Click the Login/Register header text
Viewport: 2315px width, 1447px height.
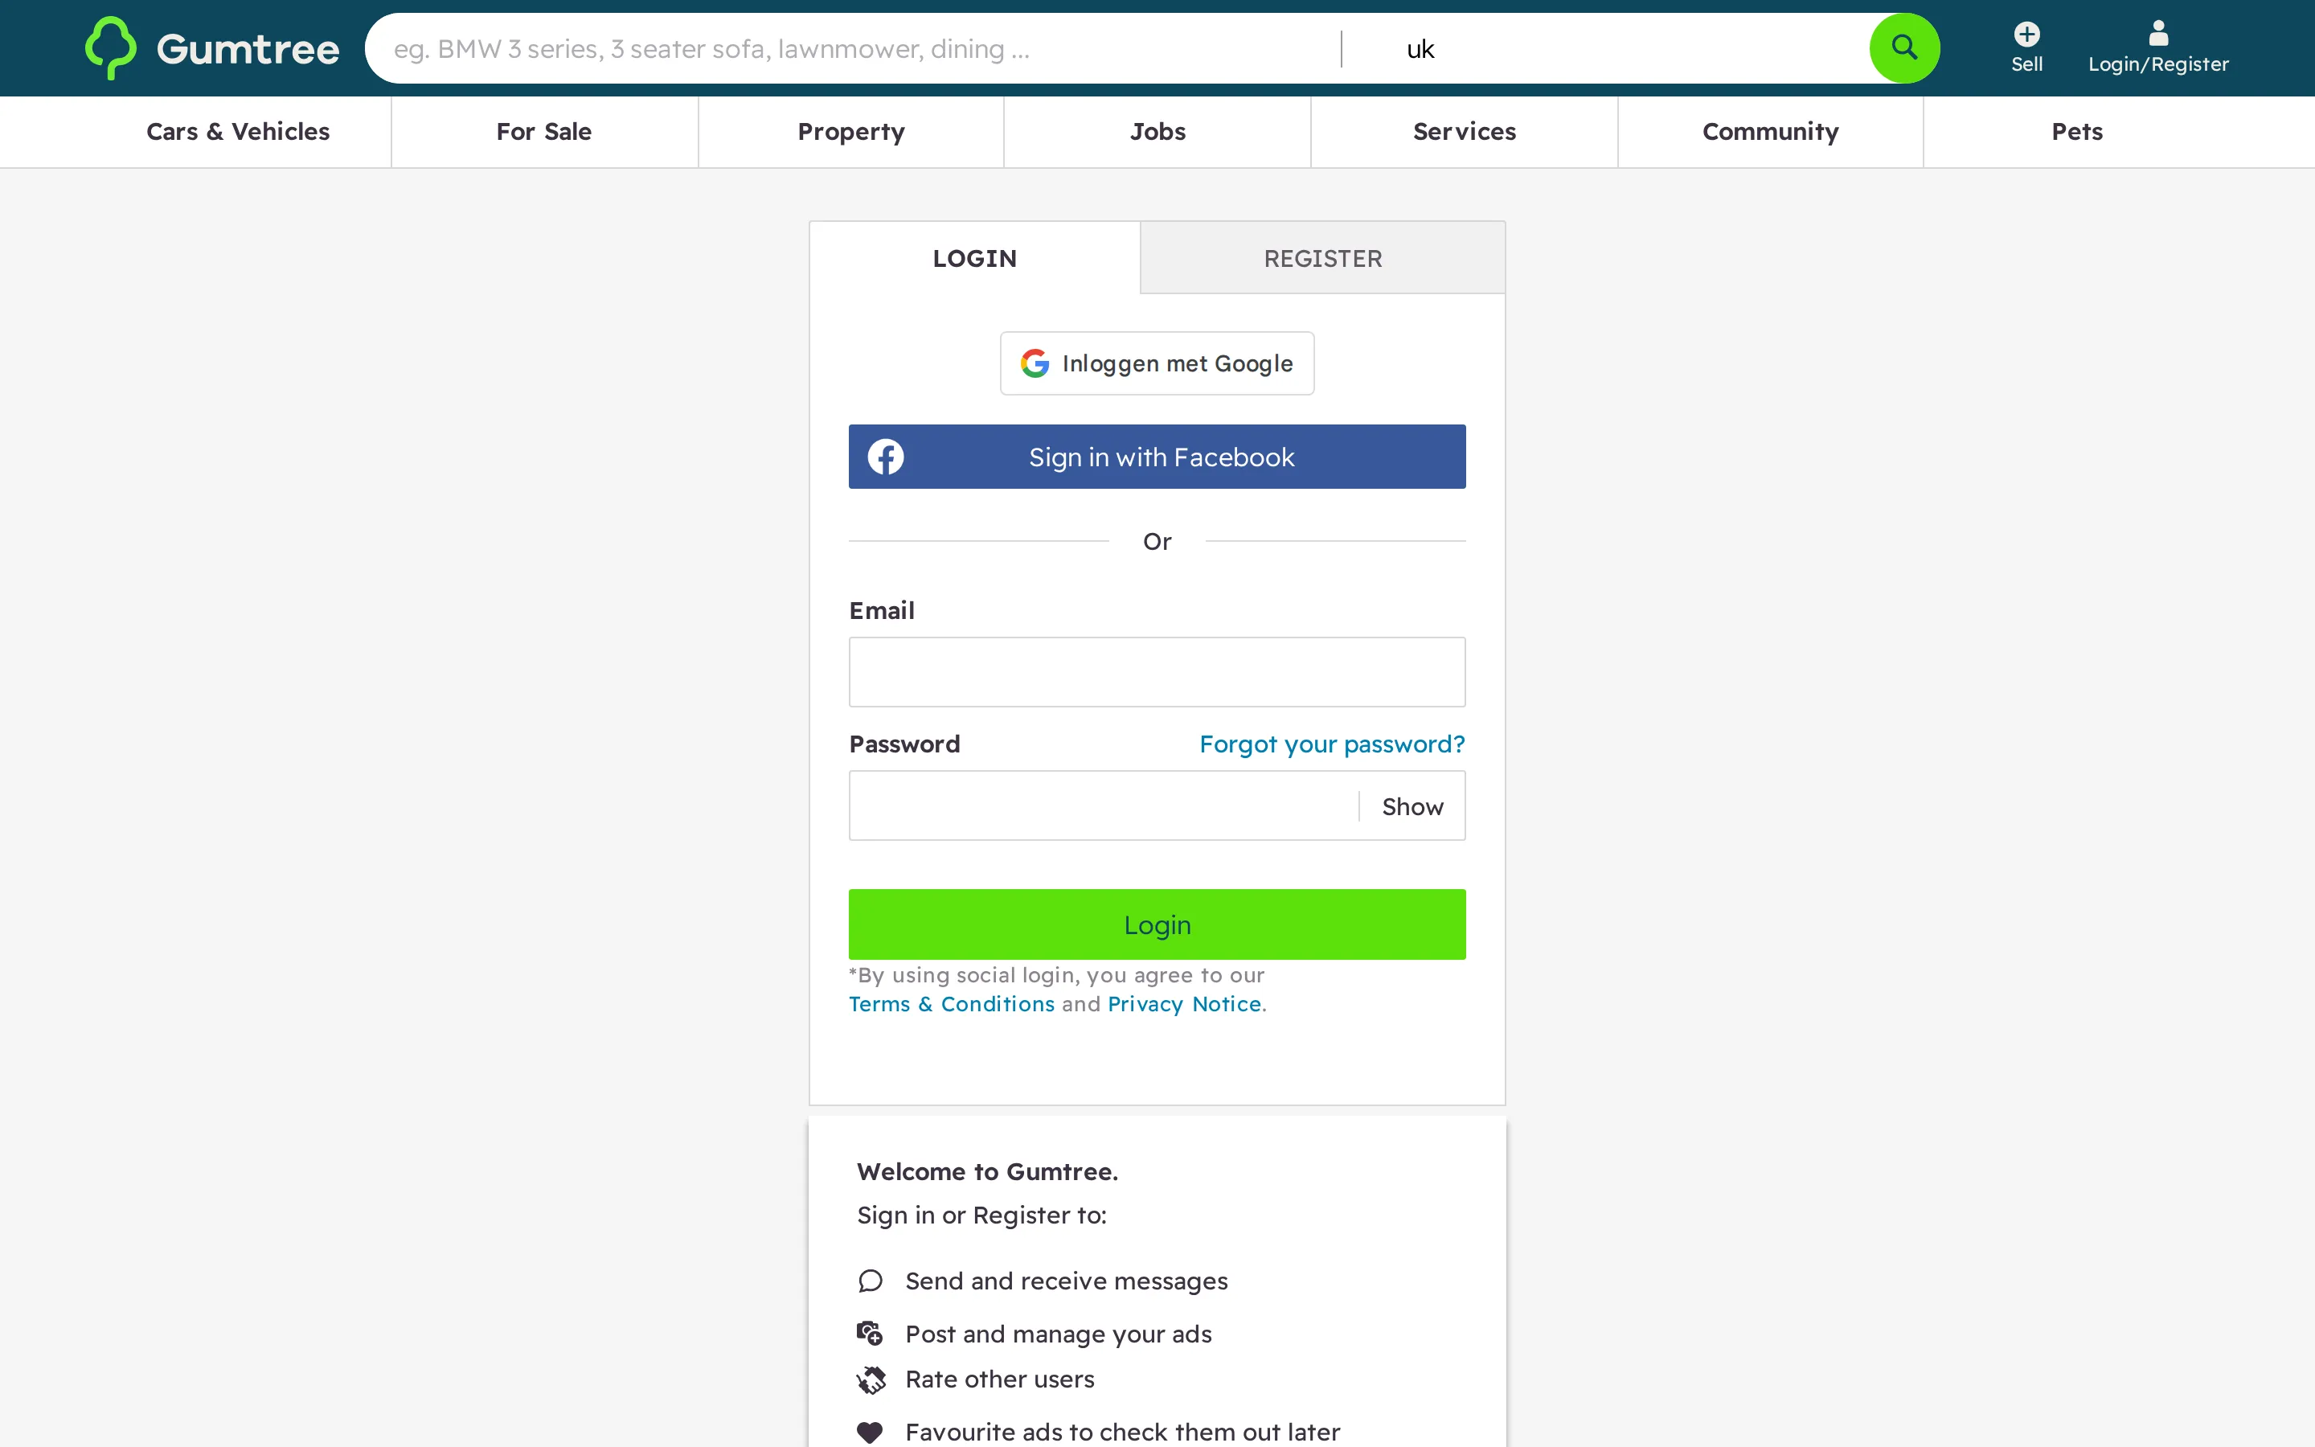tap(2158, 64)
